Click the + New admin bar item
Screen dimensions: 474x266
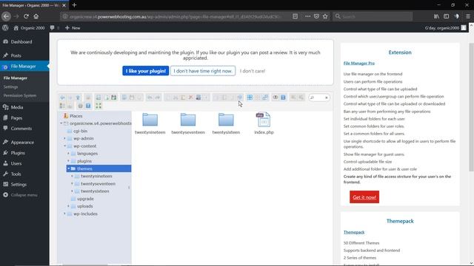(x=73, y=28)
